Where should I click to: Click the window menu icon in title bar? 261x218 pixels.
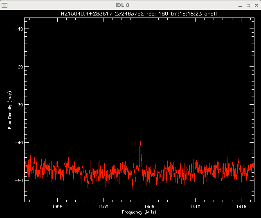coord(4,5)
